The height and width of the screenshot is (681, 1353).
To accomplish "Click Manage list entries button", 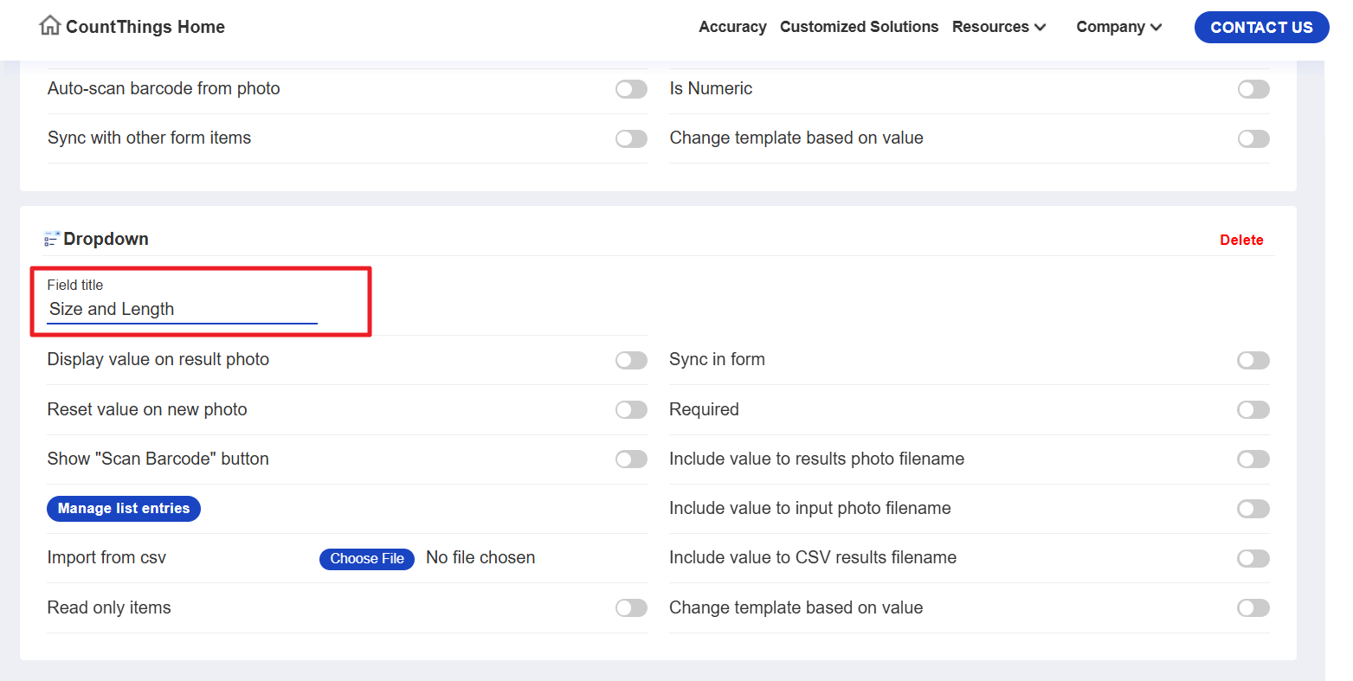I will click(124, 509).
